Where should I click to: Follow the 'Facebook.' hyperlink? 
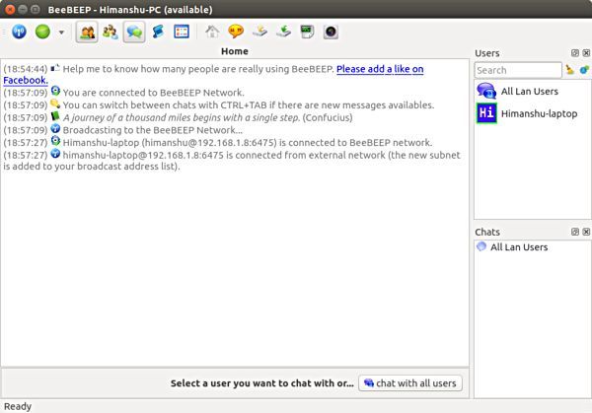26,81
